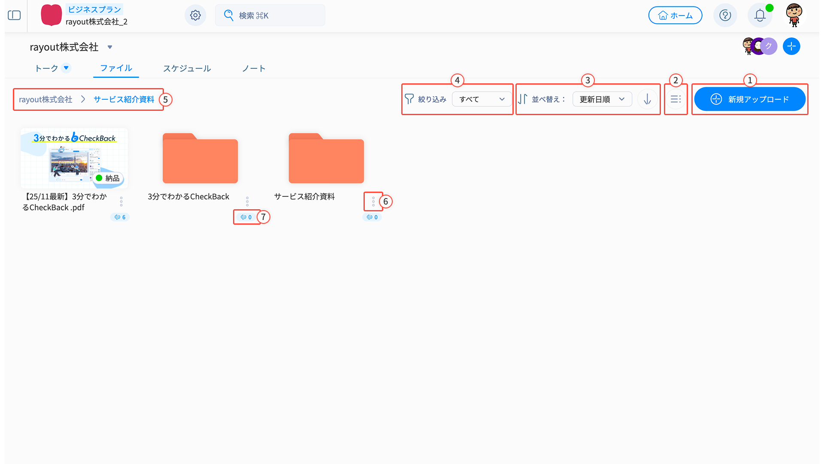Click the user profile avatar top right
824x464 pixels.
[794, 15]
